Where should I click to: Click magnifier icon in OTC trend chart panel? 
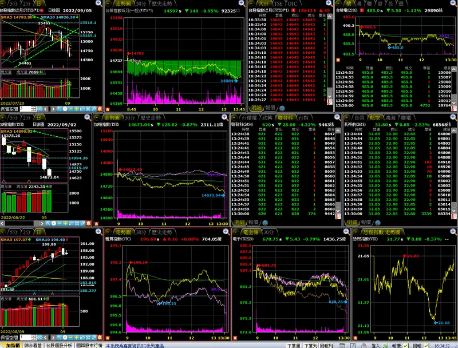[226, 232]
